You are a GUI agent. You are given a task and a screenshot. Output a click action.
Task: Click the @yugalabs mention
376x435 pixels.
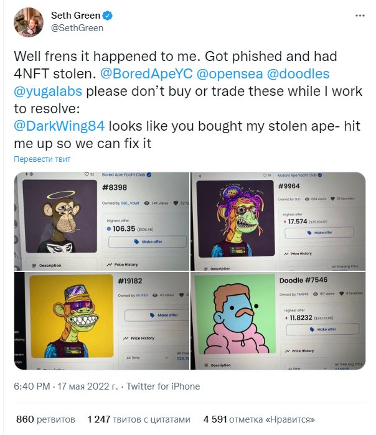click(48, 91)
